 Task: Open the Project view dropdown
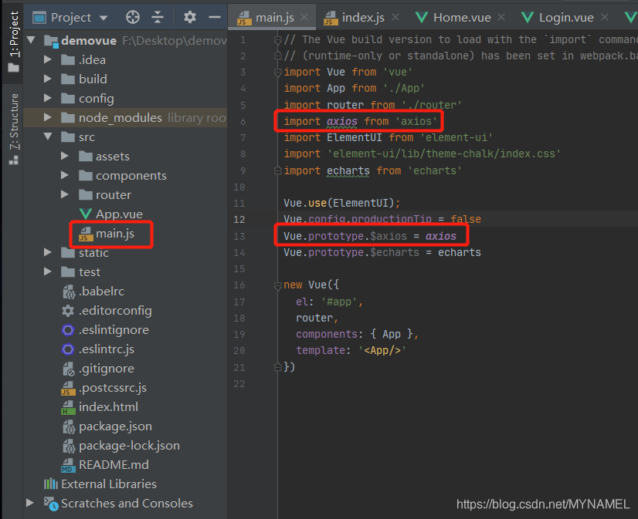104,18
